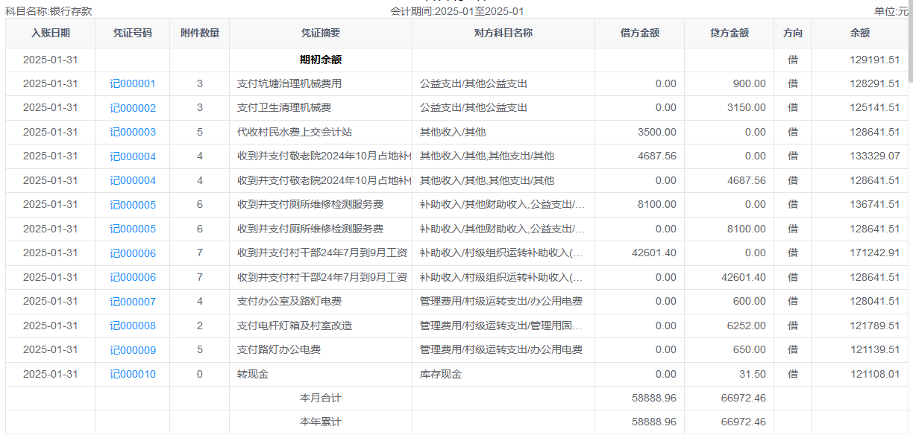Open voucher link 记000001
Image resolution: width=913 pixels, height=438 pixels.
point(133,84)
